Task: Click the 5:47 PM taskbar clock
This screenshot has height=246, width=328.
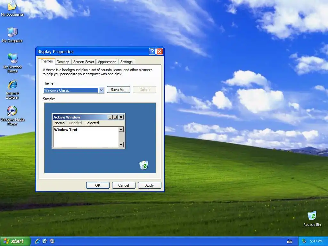Action: pos(316,241)
